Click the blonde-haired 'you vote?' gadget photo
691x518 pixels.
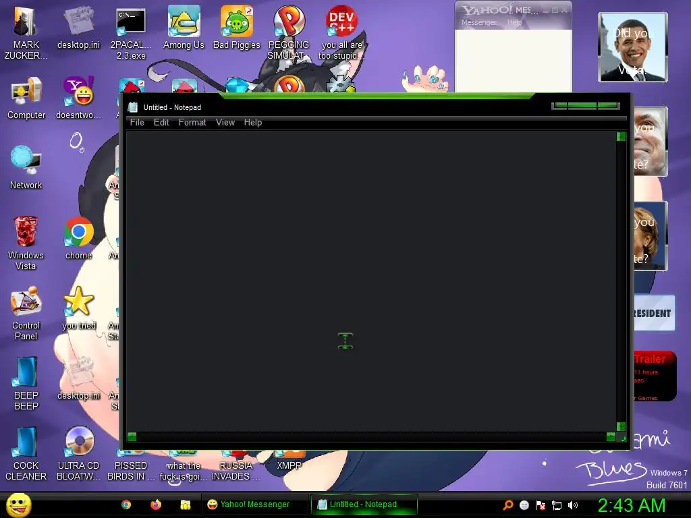coord(651,235)
